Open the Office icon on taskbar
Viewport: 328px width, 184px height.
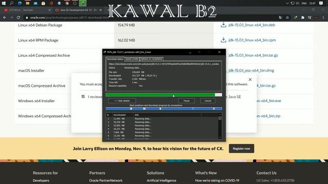pos(51,3)
